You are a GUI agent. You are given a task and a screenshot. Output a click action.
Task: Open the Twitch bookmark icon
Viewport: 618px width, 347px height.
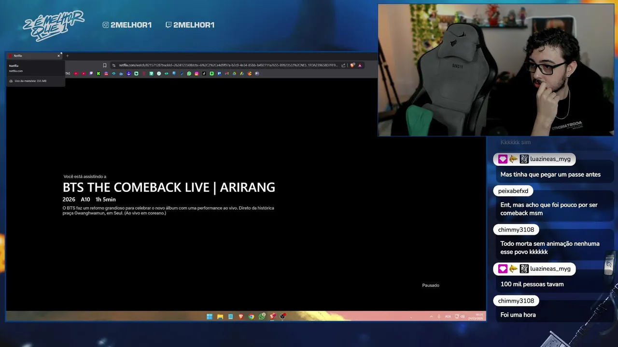click(91, 73)
